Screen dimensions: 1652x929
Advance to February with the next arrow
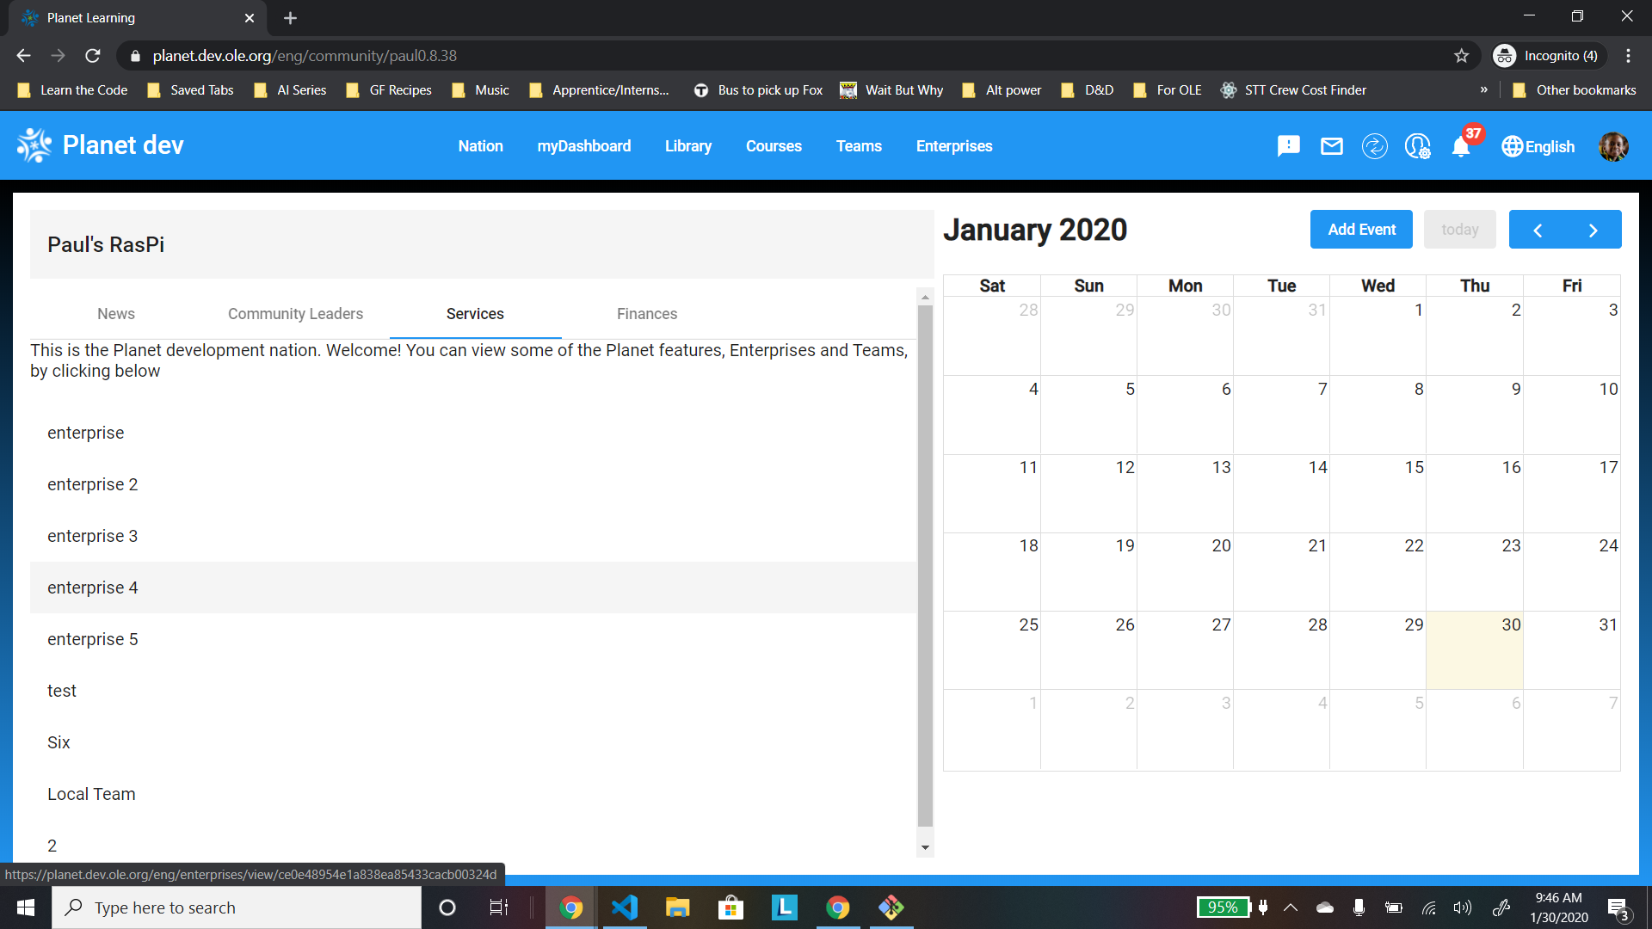click(x=1593, y=229)
